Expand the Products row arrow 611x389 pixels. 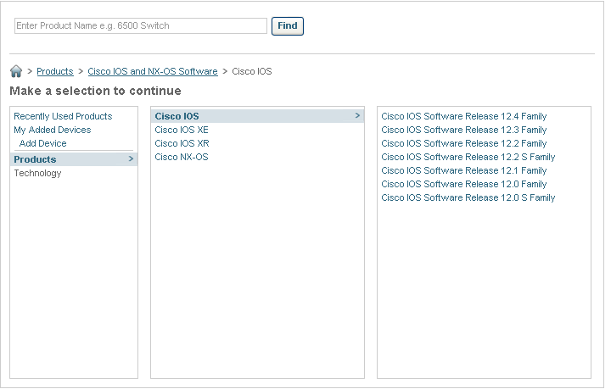[131, 158]
